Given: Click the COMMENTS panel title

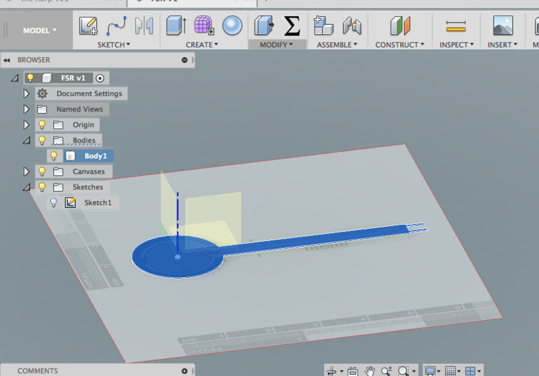Looking at the screenshot, I should click(38, 371).
